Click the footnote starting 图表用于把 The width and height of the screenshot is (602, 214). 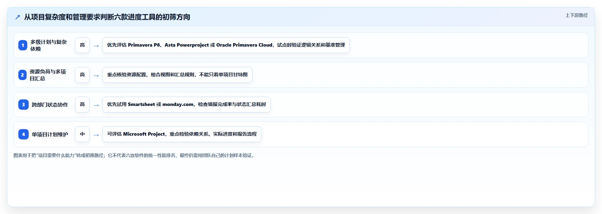click(135, 156)
